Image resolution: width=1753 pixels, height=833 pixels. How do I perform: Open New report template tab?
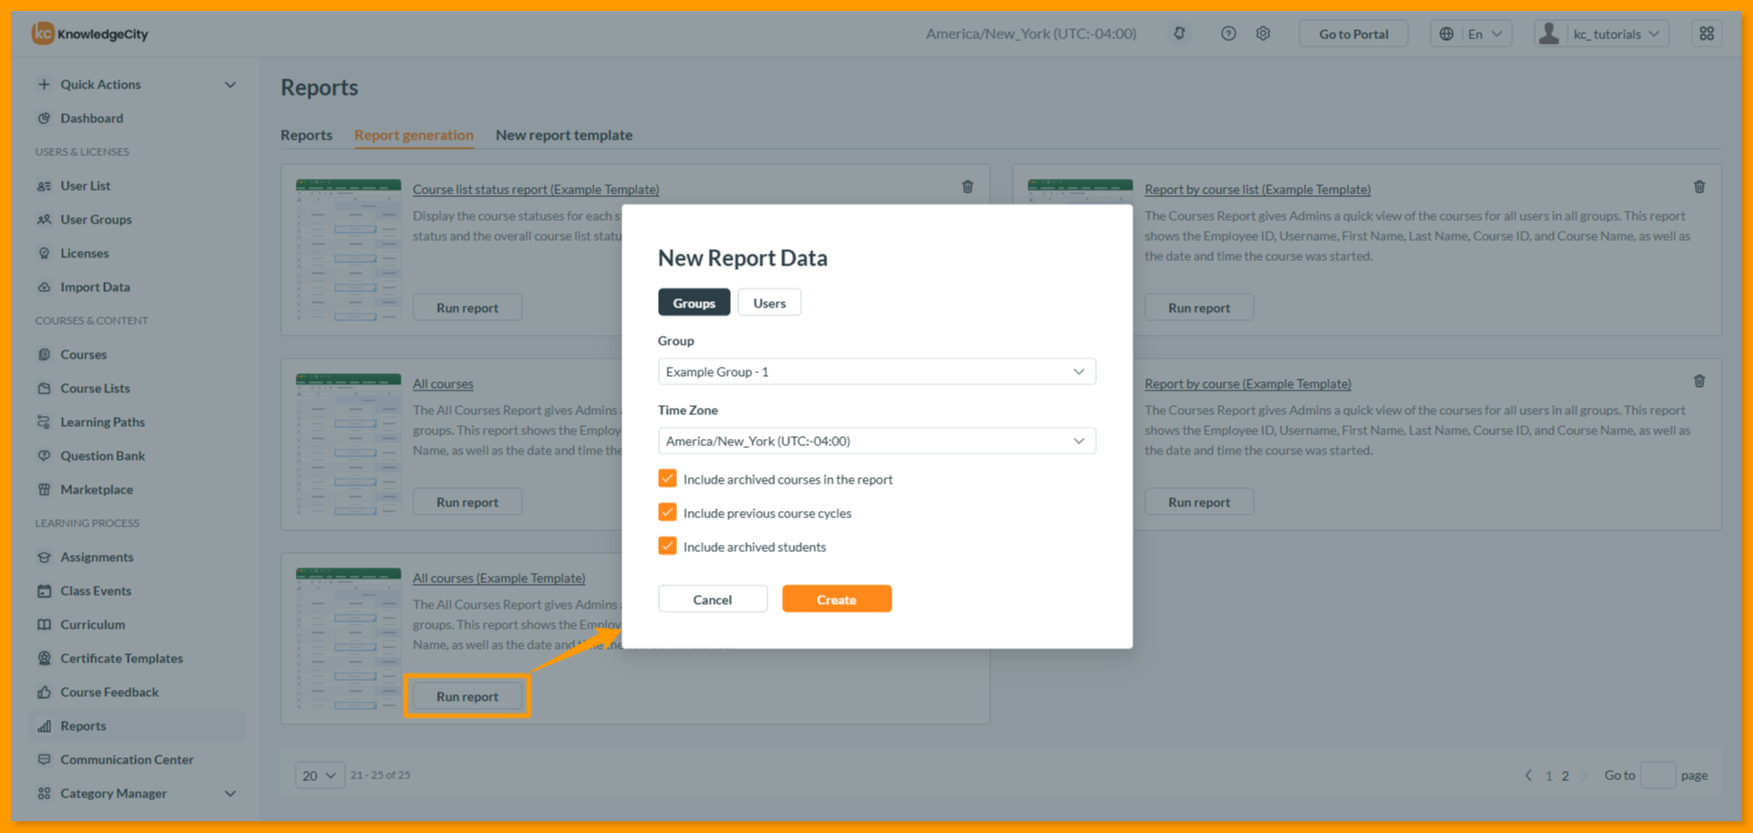point(564,135)
